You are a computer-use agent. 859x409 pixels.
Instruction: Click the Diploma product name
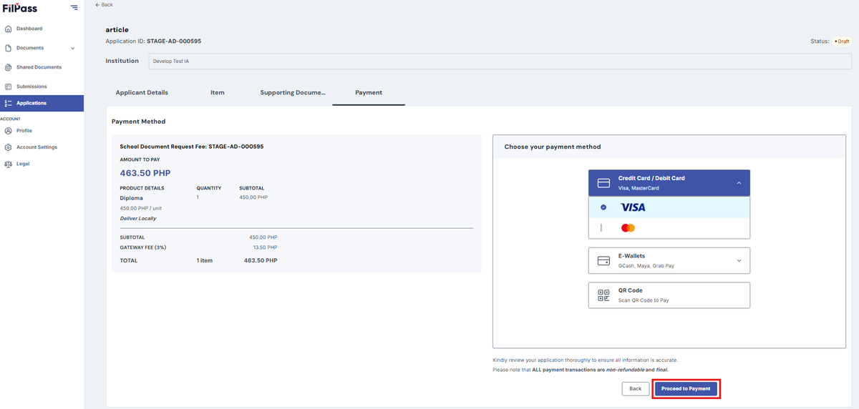click(x=132, y=197)
